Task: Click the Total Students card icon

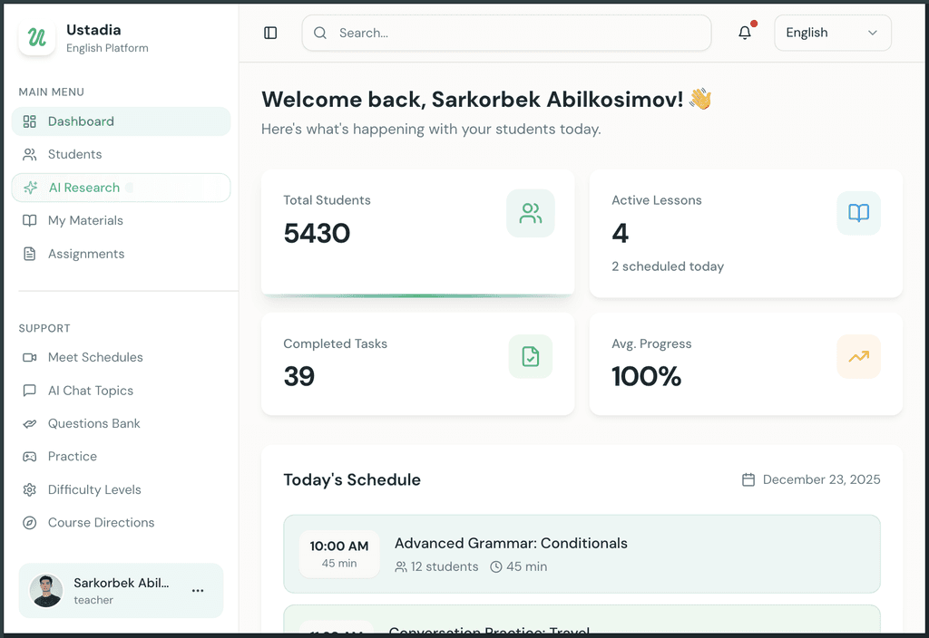Action: point(530,213)
